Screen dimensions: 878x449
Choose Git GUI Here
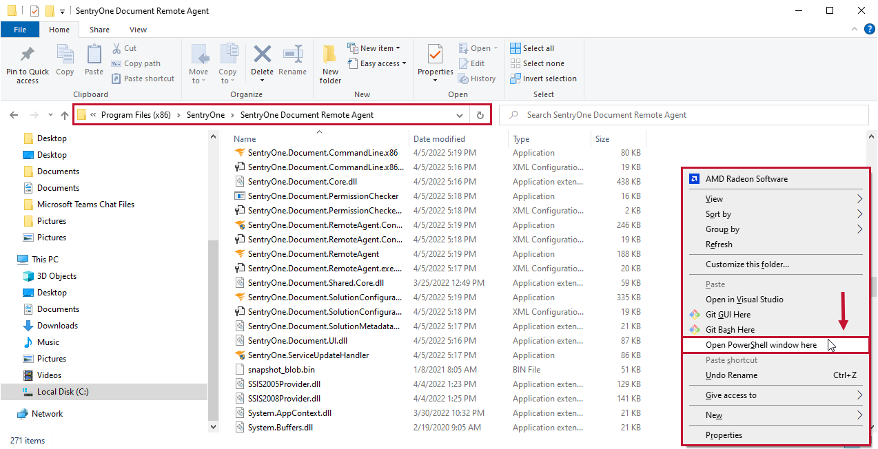(x=775, y=315)
